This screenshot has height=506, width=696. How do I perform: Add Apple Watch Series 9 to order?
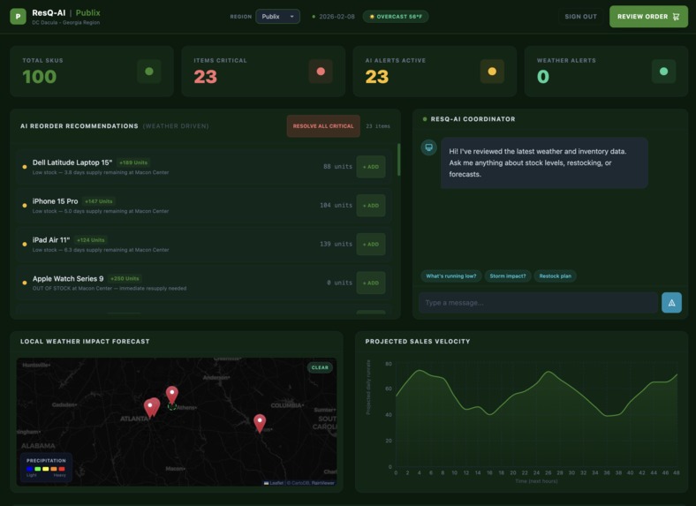click(371, 283)
